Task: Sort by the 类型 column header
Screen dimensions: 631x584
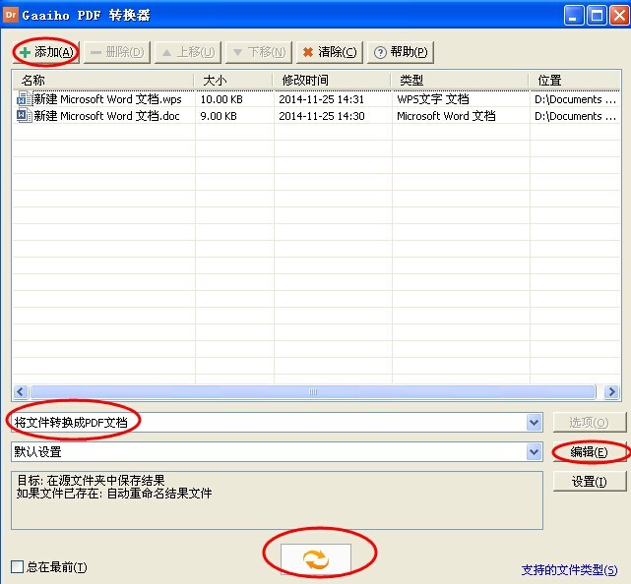Action: pyautogui.click(x=460, y=80)
